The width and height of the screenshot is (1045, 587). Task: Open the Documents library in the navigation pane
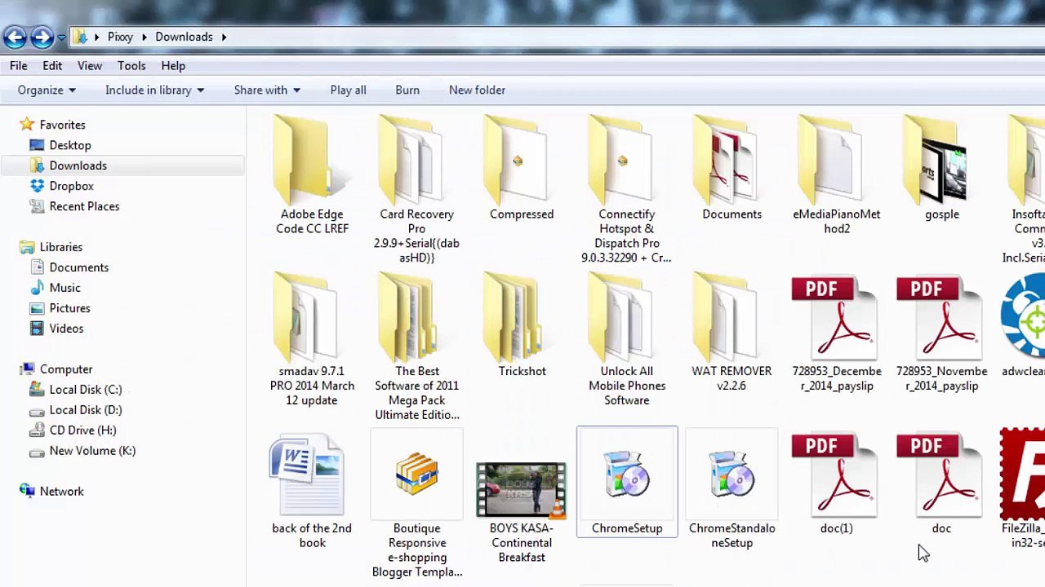tap(69, 267)
